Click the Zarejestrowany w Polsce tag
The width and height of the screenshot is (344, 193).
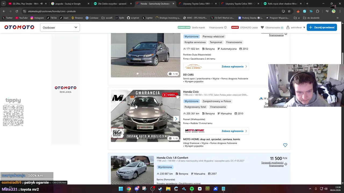click(x=217, y=101)
